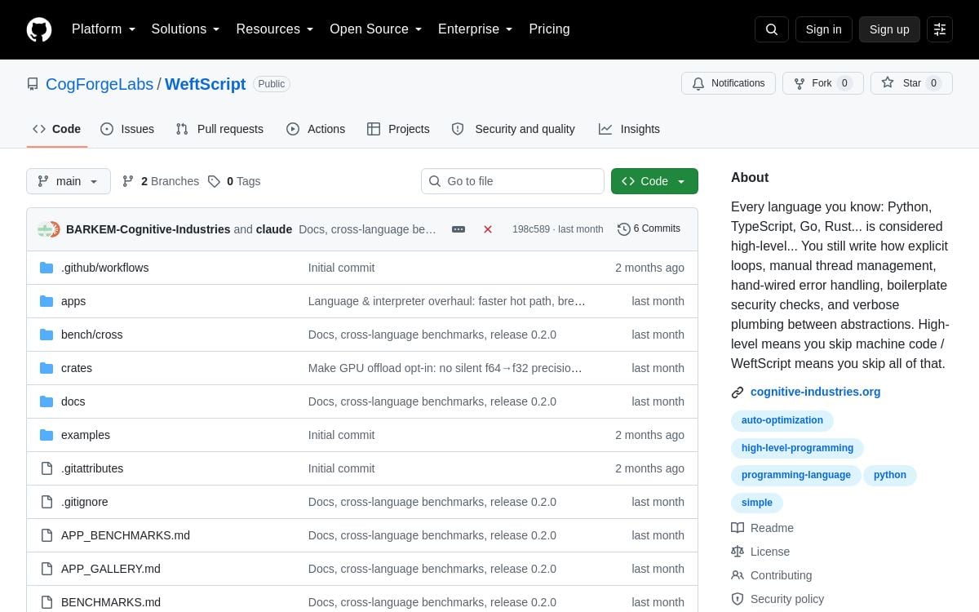The width and height of the screenshot is (979, 612).
Task: Expand the Platform dropdown menu
Action: pos(104,29)
